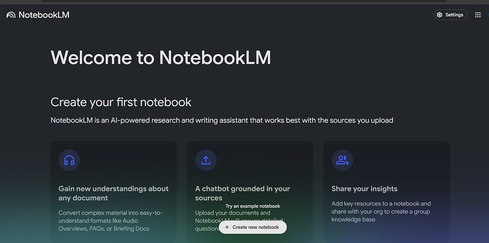489x243 pixels.
Task: Open 'Try an example notebook' link
Action: tap(253, 206)
